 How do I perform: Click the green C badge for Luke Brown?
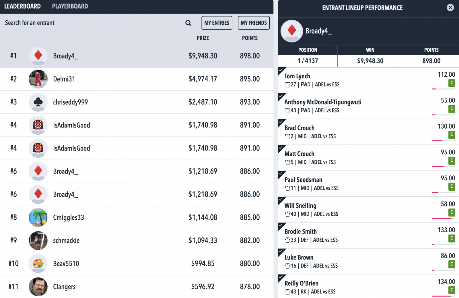pos(452,264)
